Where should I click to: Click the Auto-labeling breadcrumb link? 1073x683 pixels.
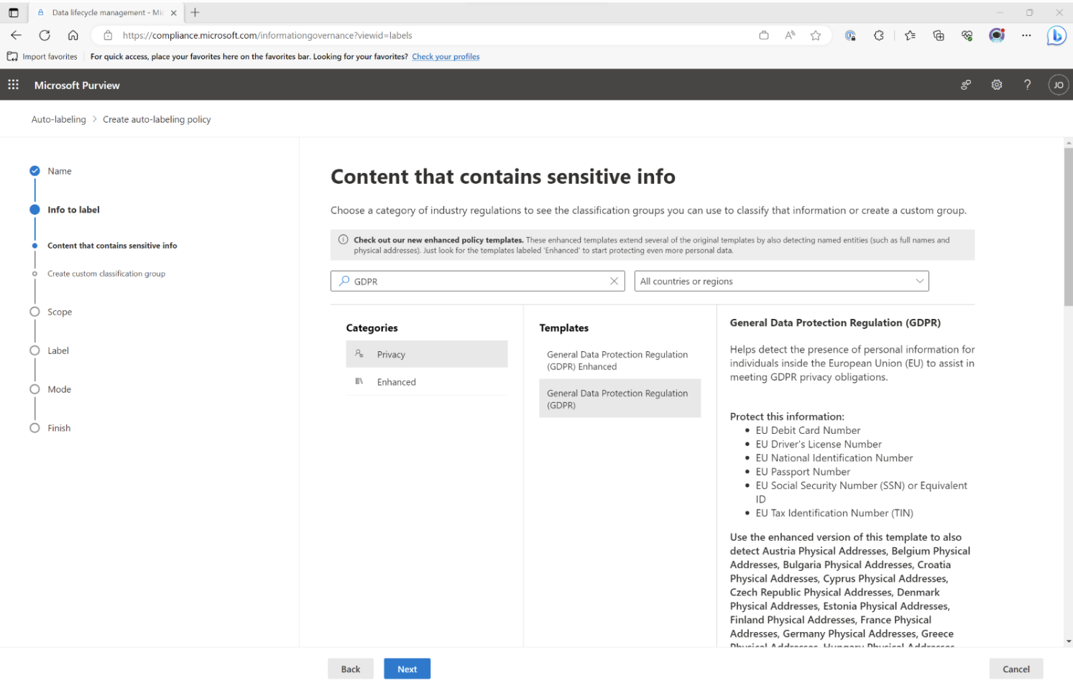(59, 119)
